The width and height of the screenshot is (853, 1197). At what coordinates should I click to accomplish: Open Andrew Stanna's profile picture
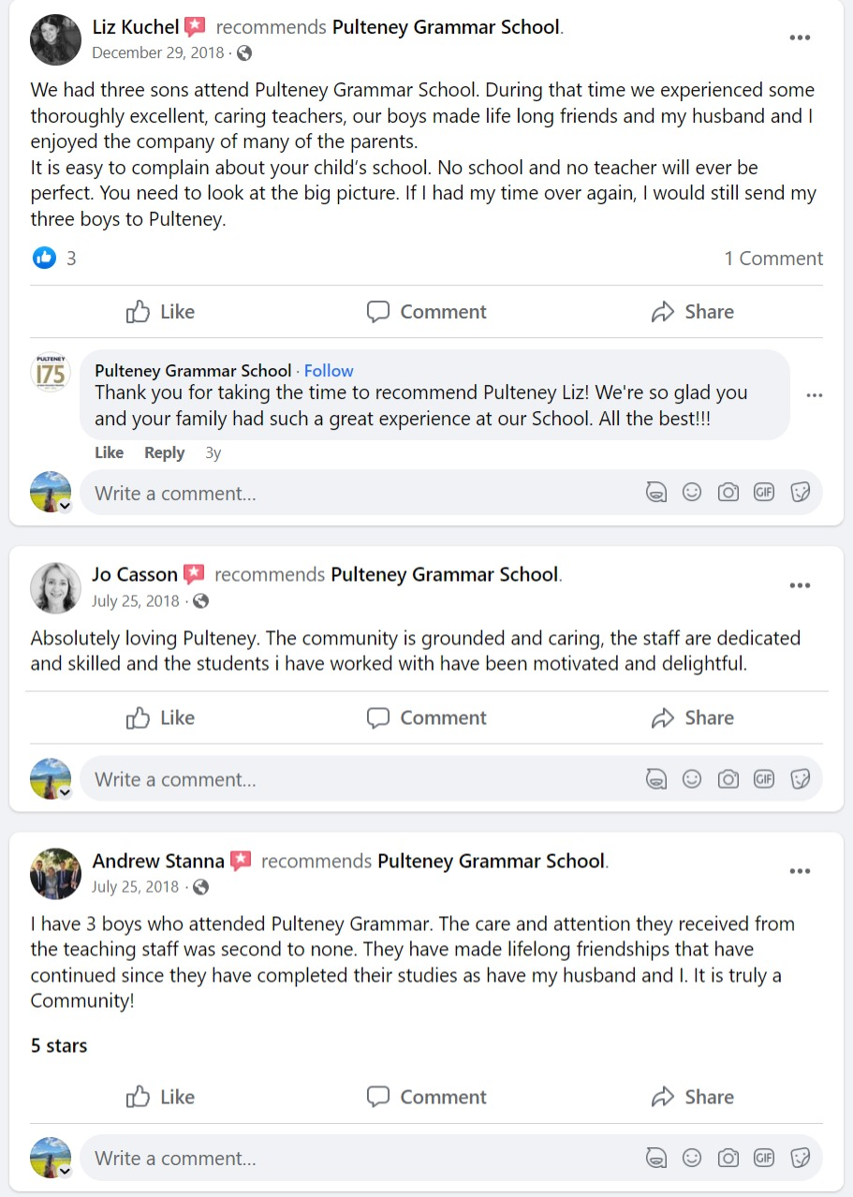pyautogui.click(x=55, y=874)
